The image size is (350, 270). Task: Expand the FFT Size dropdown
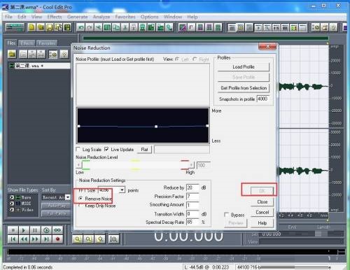[x=122, y=190]
